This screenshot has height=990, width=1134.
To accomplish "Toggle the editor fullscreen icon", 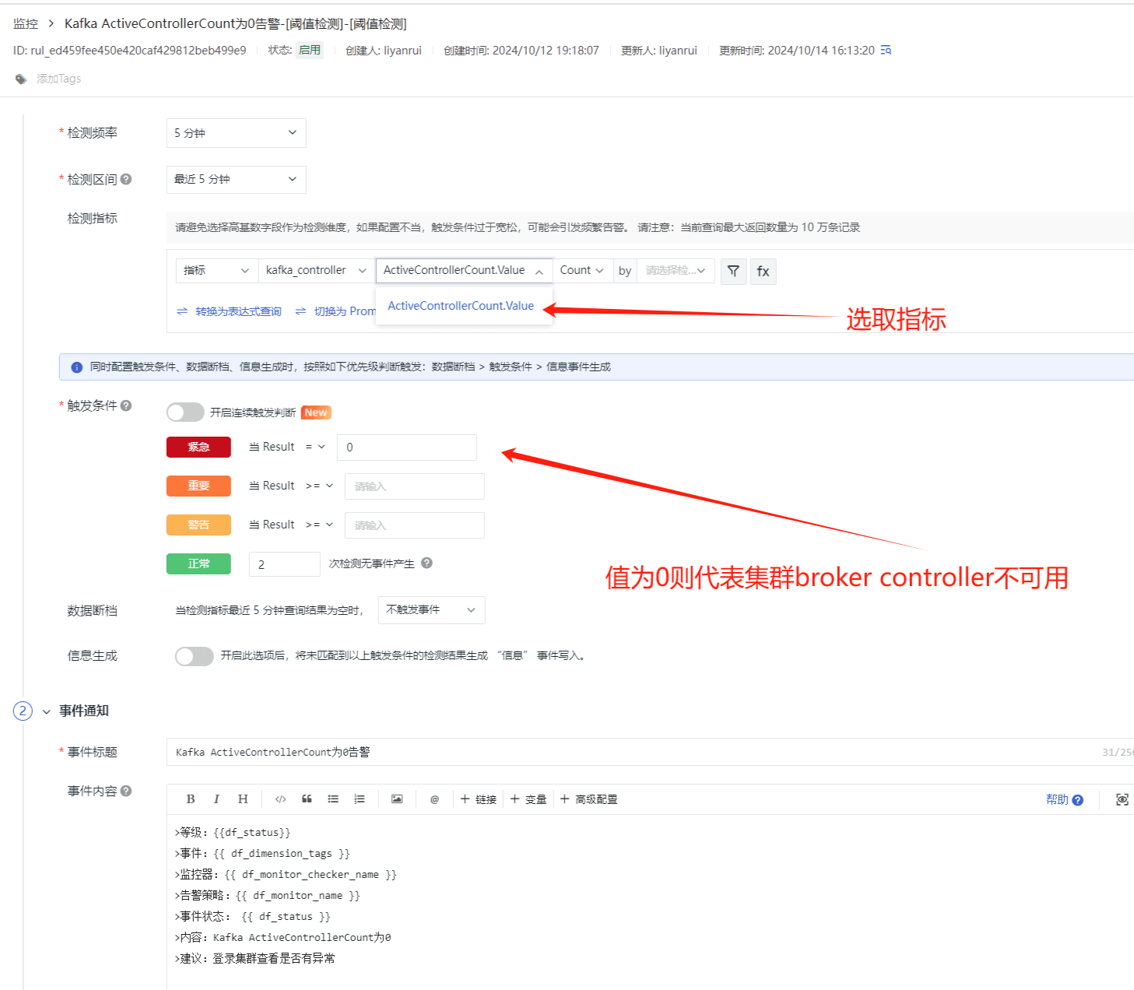I will click(x=1122, y=799).
